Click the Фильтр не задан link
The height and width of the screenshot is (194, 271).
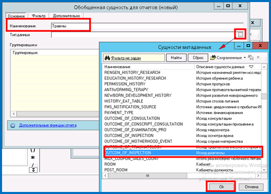point(126,58)
